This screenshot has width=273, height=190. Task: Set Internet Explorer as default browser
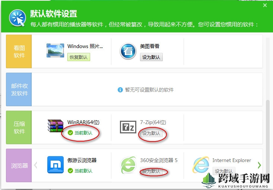point(224,171)
